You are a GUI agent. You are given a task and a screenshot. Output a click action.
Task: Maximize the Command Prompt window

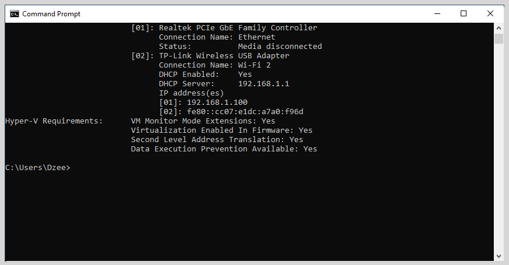pyautogui.click(x=464, y=13)
